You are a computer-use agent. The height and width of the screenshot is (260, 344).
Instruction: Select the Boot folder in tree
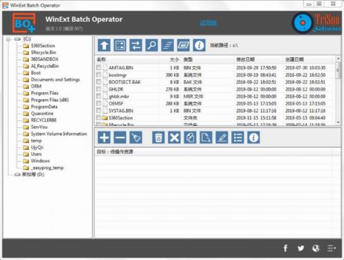(x=36, y=73)
